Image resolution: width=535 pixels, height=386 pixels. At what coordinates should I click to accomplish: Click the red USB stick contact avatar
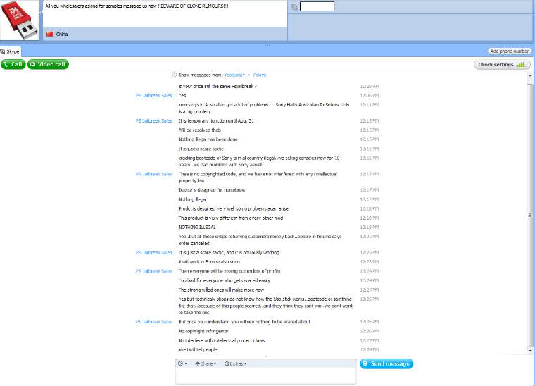(x=20, y=21)
